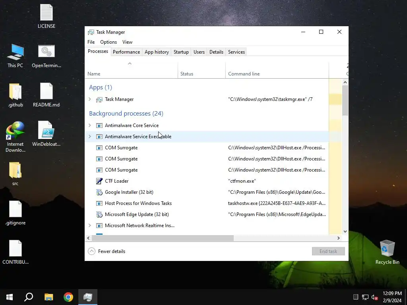Switch to the Performance tab
The width and height of the screenshot is (407, 305).
pyautogui.click(x=126, y=52)
